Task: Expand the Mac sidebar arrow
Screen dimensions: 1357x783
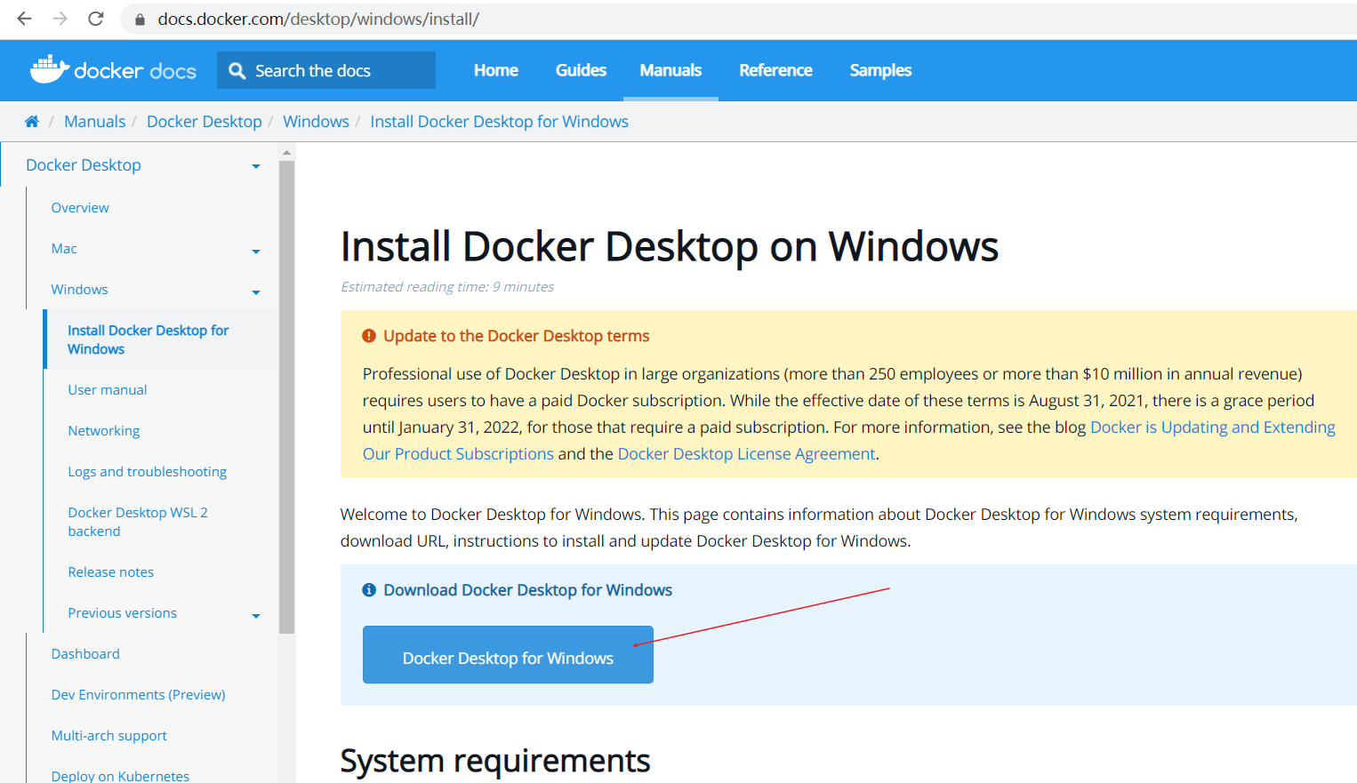Action: pos(256,252)
